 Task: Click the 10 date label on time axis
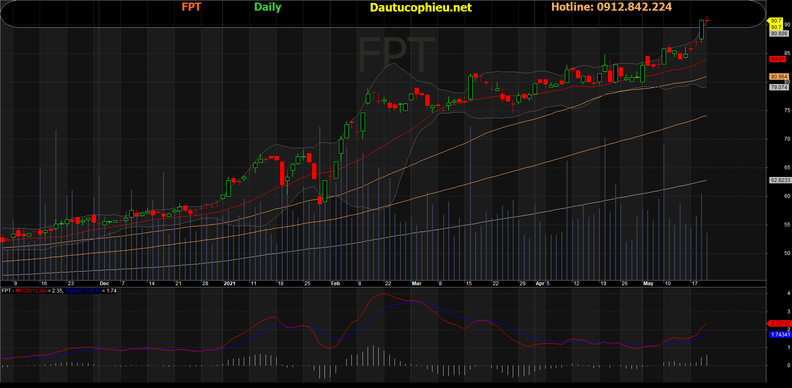pyautogui.click(x=668, y=284)
